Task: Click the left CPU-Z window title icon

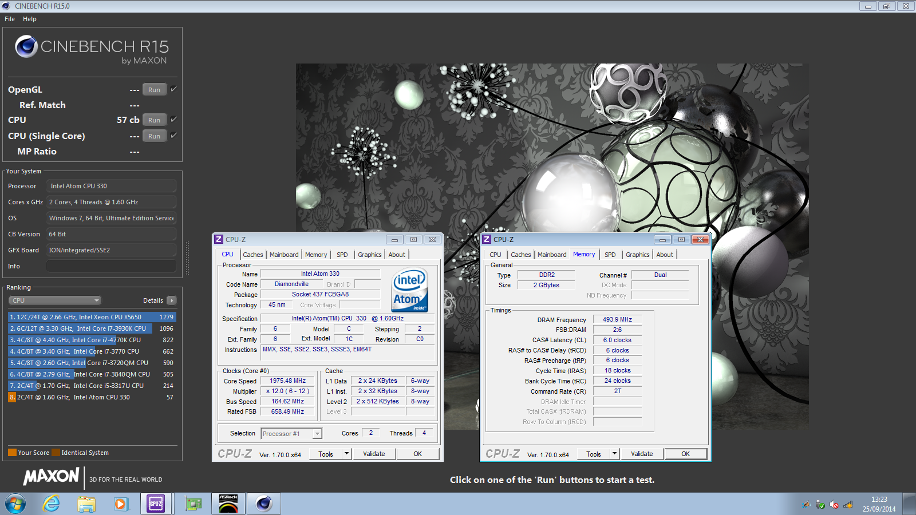Action: coord(219,239)
